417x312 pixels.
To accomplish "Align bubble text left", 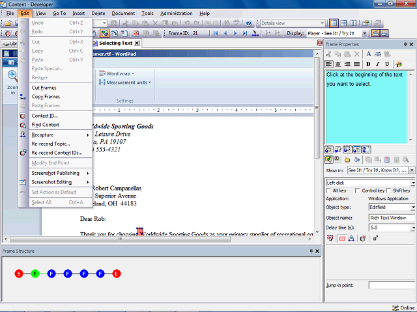I will pyautogui.click(x=328, y=64).
